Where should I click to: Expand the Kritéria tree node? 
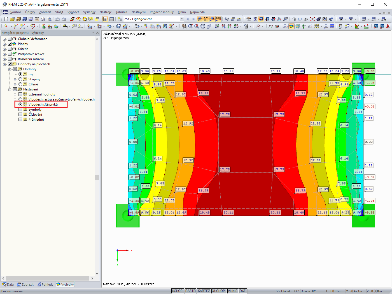click(4, 49)
